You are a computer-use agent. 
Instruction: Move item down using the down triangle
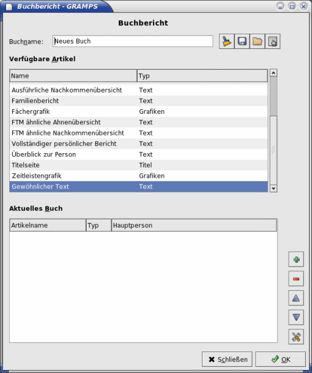click(296, 317)
